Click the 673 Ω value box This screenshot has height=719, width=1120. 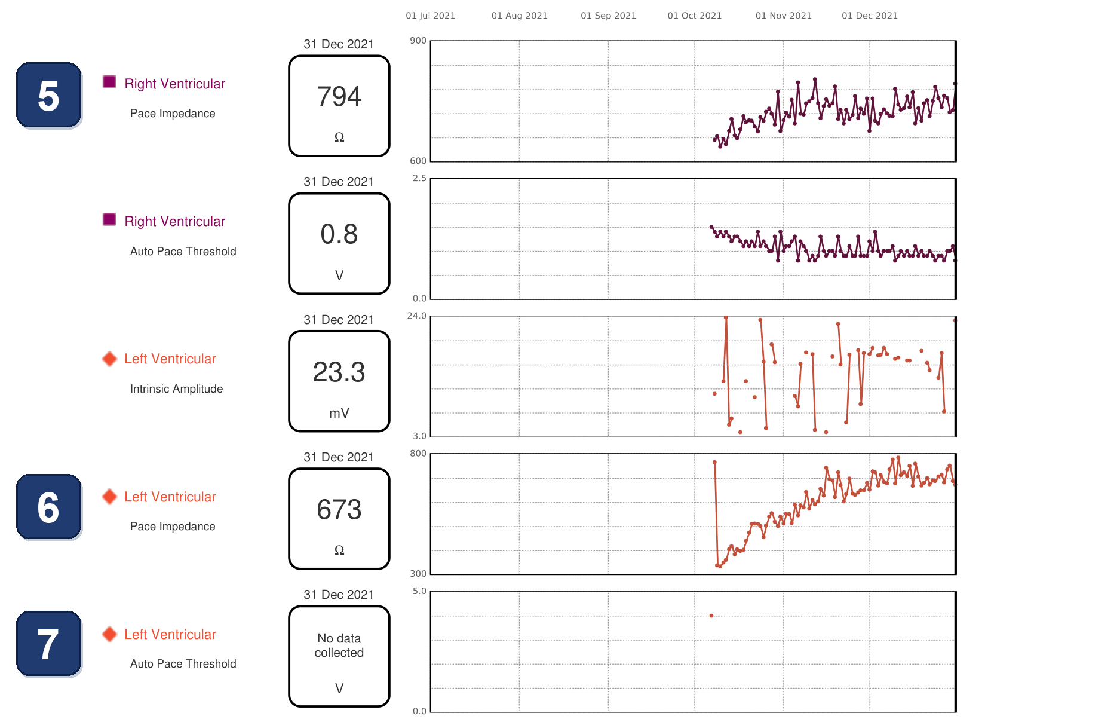tap(339, 519)
